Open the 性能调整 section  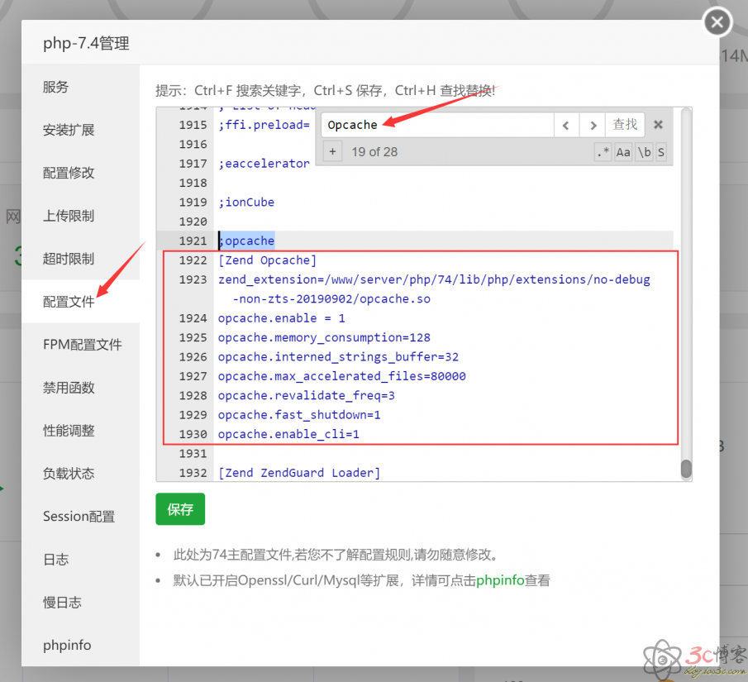(x=81, y=431)
